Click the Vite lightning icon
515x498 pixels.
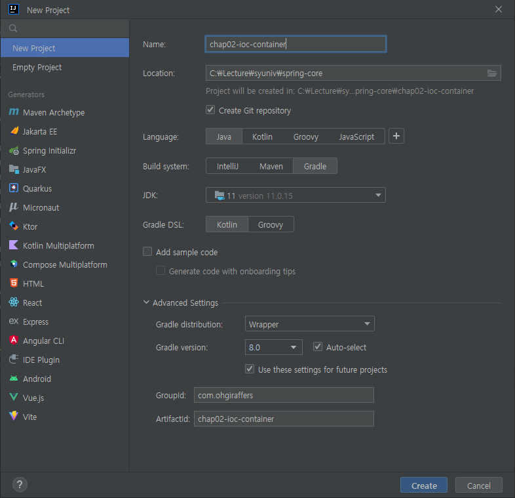coord(14,416)
